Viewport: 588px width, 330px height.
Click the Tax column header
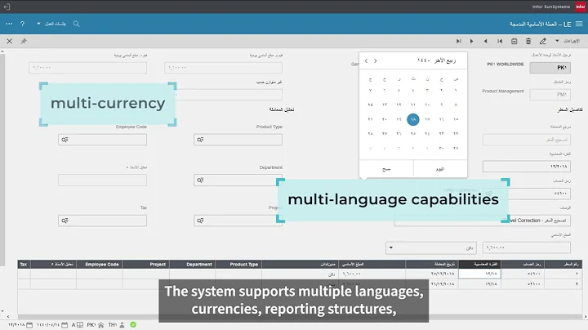tap(24, 265)
